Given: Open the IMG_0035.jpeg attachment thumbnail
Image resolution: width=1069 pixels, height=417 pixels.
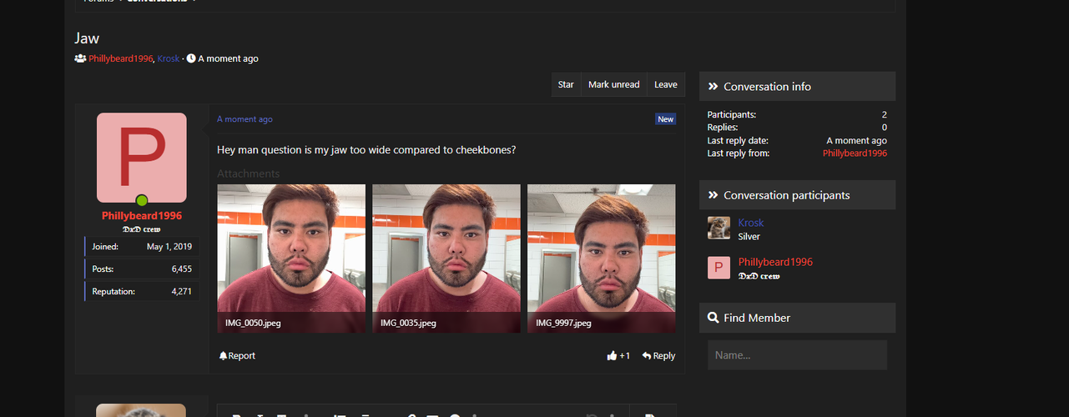Looking at the screenshot, I should pyautogui.click(x=446, y=259).
